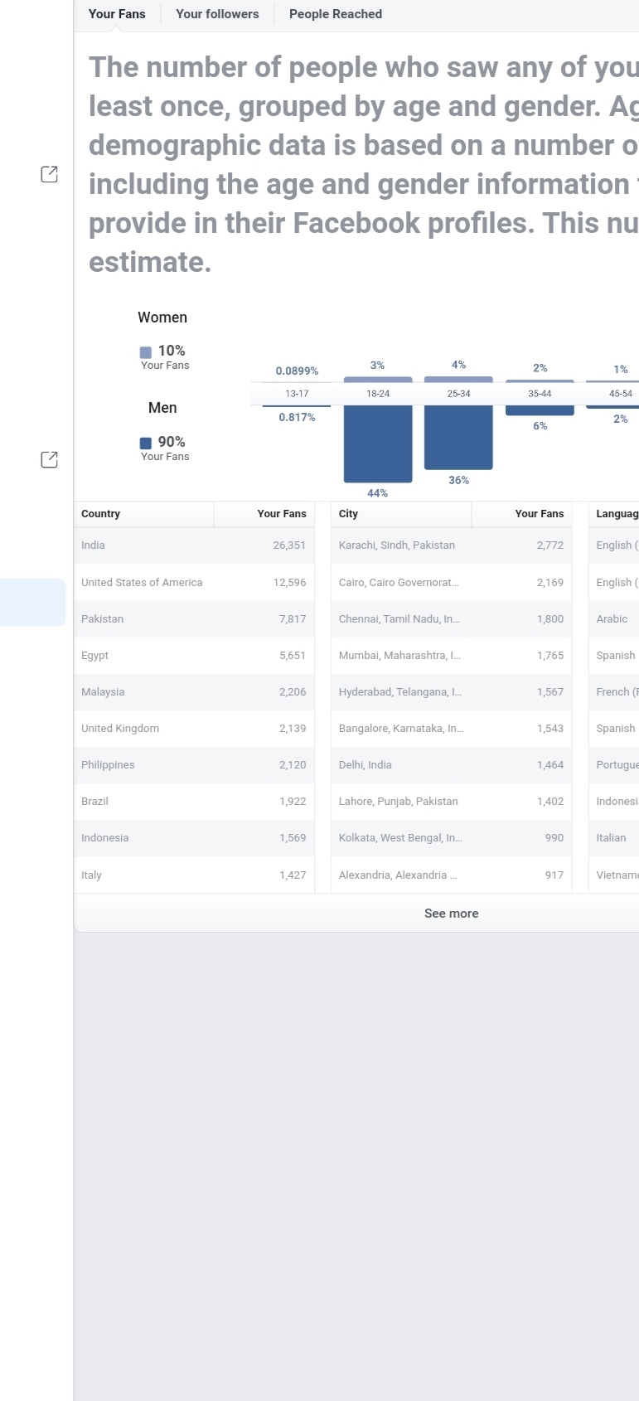This screenshot has height=1401, width=639.
Task: Select the United States of America row
Action: pyautogui.click(x=193, y=583)
